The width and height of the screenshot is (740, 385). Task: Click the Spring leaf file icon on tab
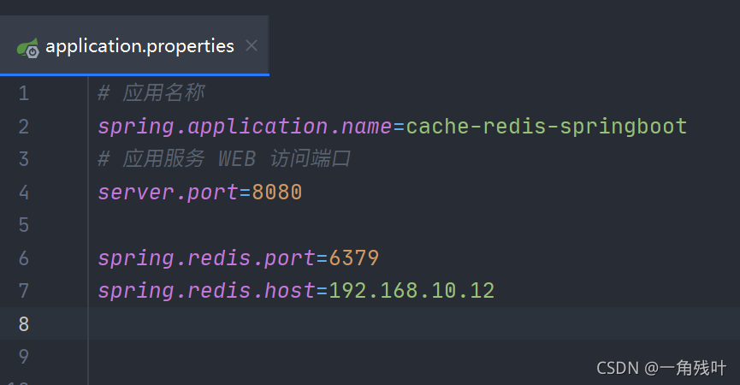tap(28, 48)
